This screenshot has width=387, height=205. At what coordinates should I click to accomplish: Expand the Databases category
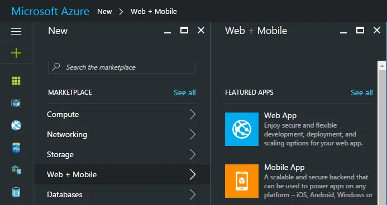pyautogui.click(x=122, y=194)
